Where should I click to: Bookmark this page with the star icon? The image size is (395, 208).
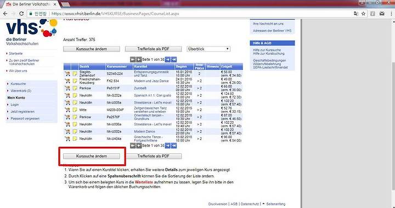tap(363, 14)
